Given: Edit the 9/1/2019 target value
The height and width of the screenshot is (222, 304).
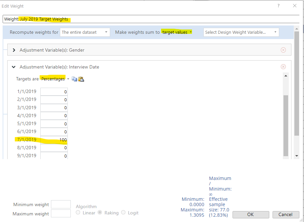Looking at the screenshot, I should coord(54,156).
